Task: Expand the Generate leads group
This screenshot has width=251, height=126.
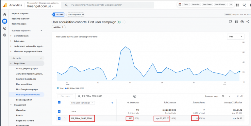Action: click(x=11, y=36)
